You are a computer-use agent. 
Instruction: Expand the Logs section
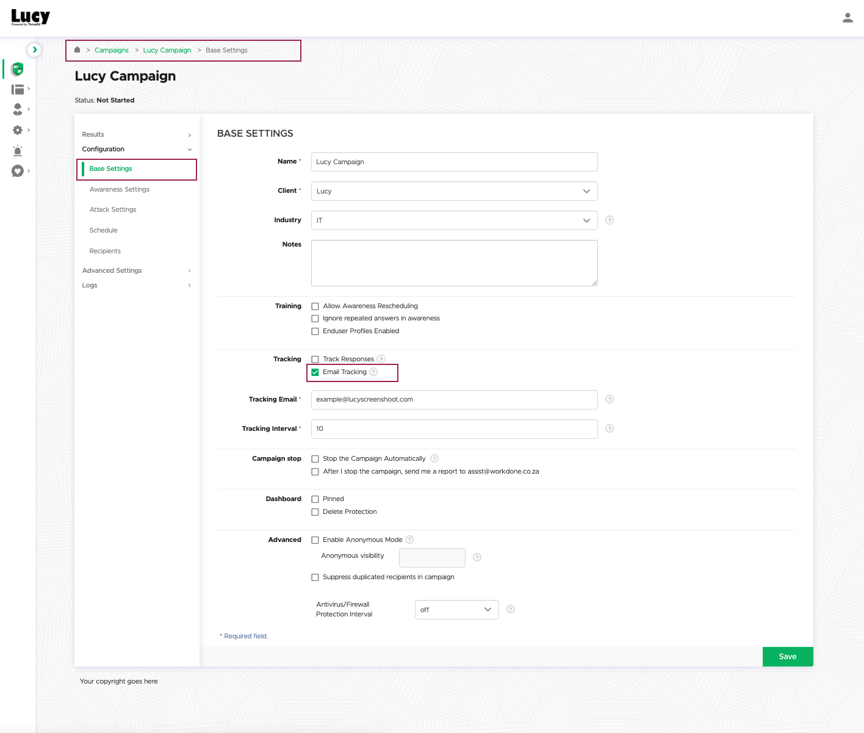click(x=137, y=285)
